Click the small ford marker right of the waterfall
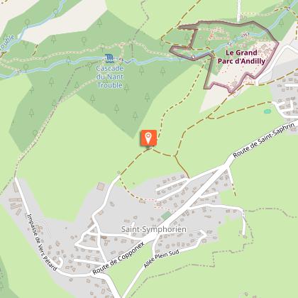The width and height of the screenshot is (298, 298). [x=121, y=60]
